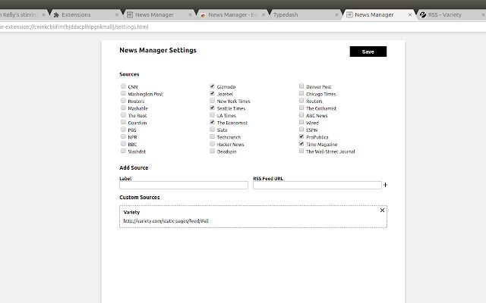Screen dimensions: 486x303
Task: Click the Variety feed URL text
Action: coord(166,220)
